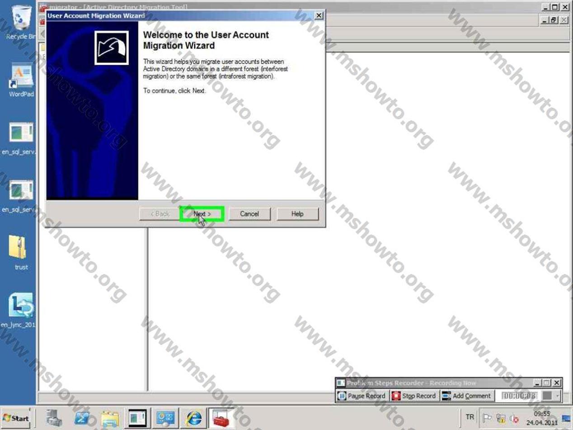The height and width of the screenshot is (430, 573).
Task: Launch Internet Explorer from the taskbar
Action: pos(193,418)
